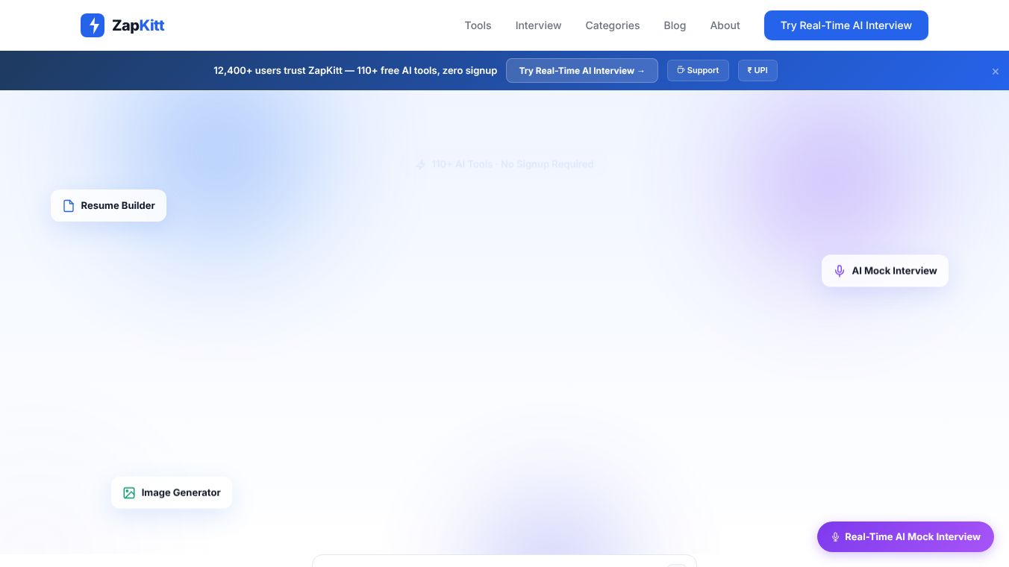Click the microphone icon on AI Mock Interview chip
This screenshot has width=1009, height=567.
pos(840,271)
